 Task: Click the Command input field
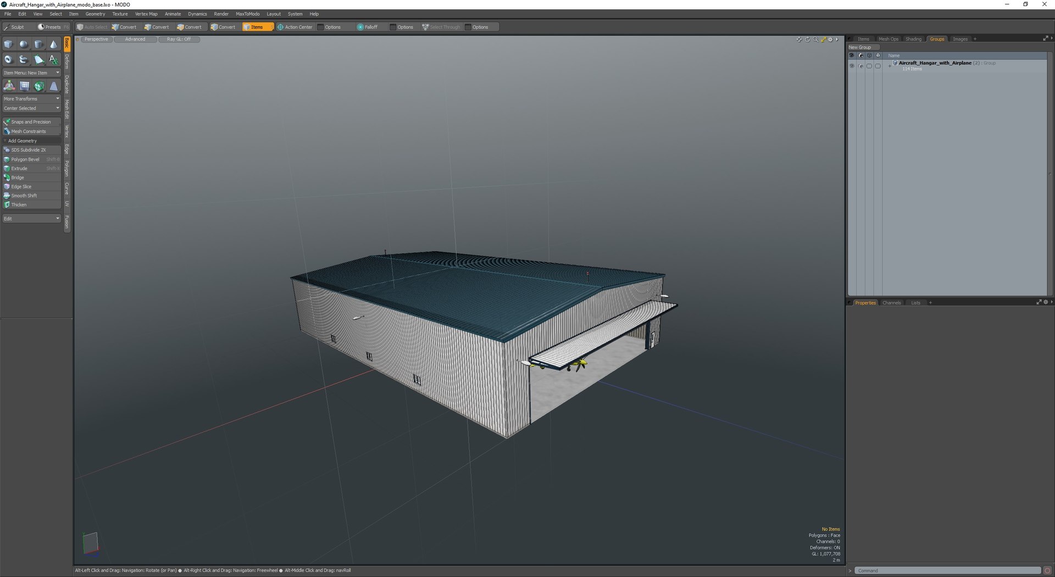947,571
